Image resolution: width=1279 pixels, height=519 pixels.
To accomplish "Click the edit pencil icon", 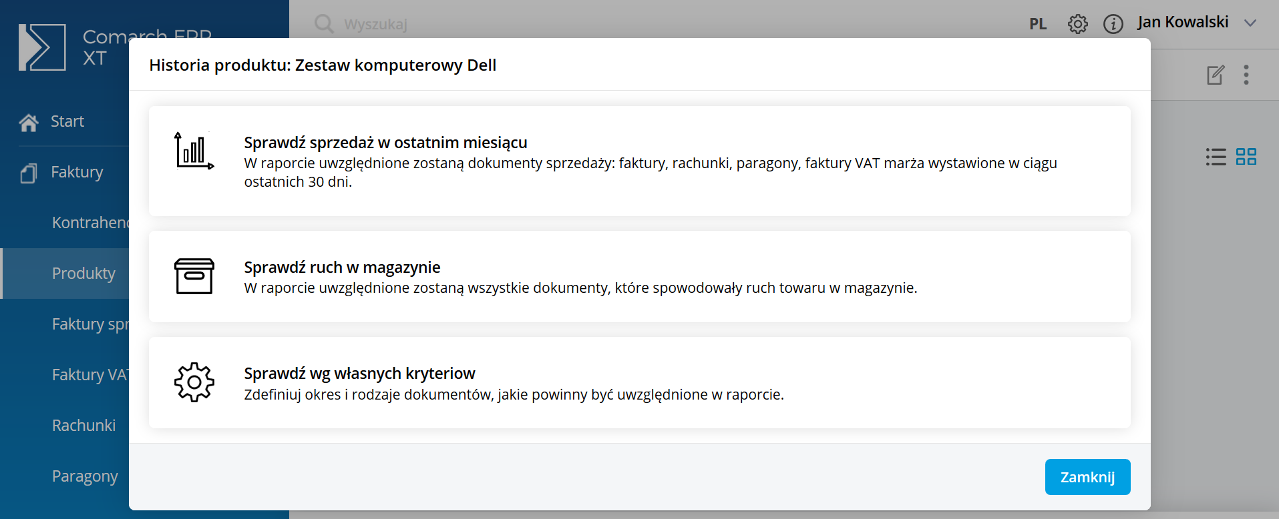I will coord(1216,75).
